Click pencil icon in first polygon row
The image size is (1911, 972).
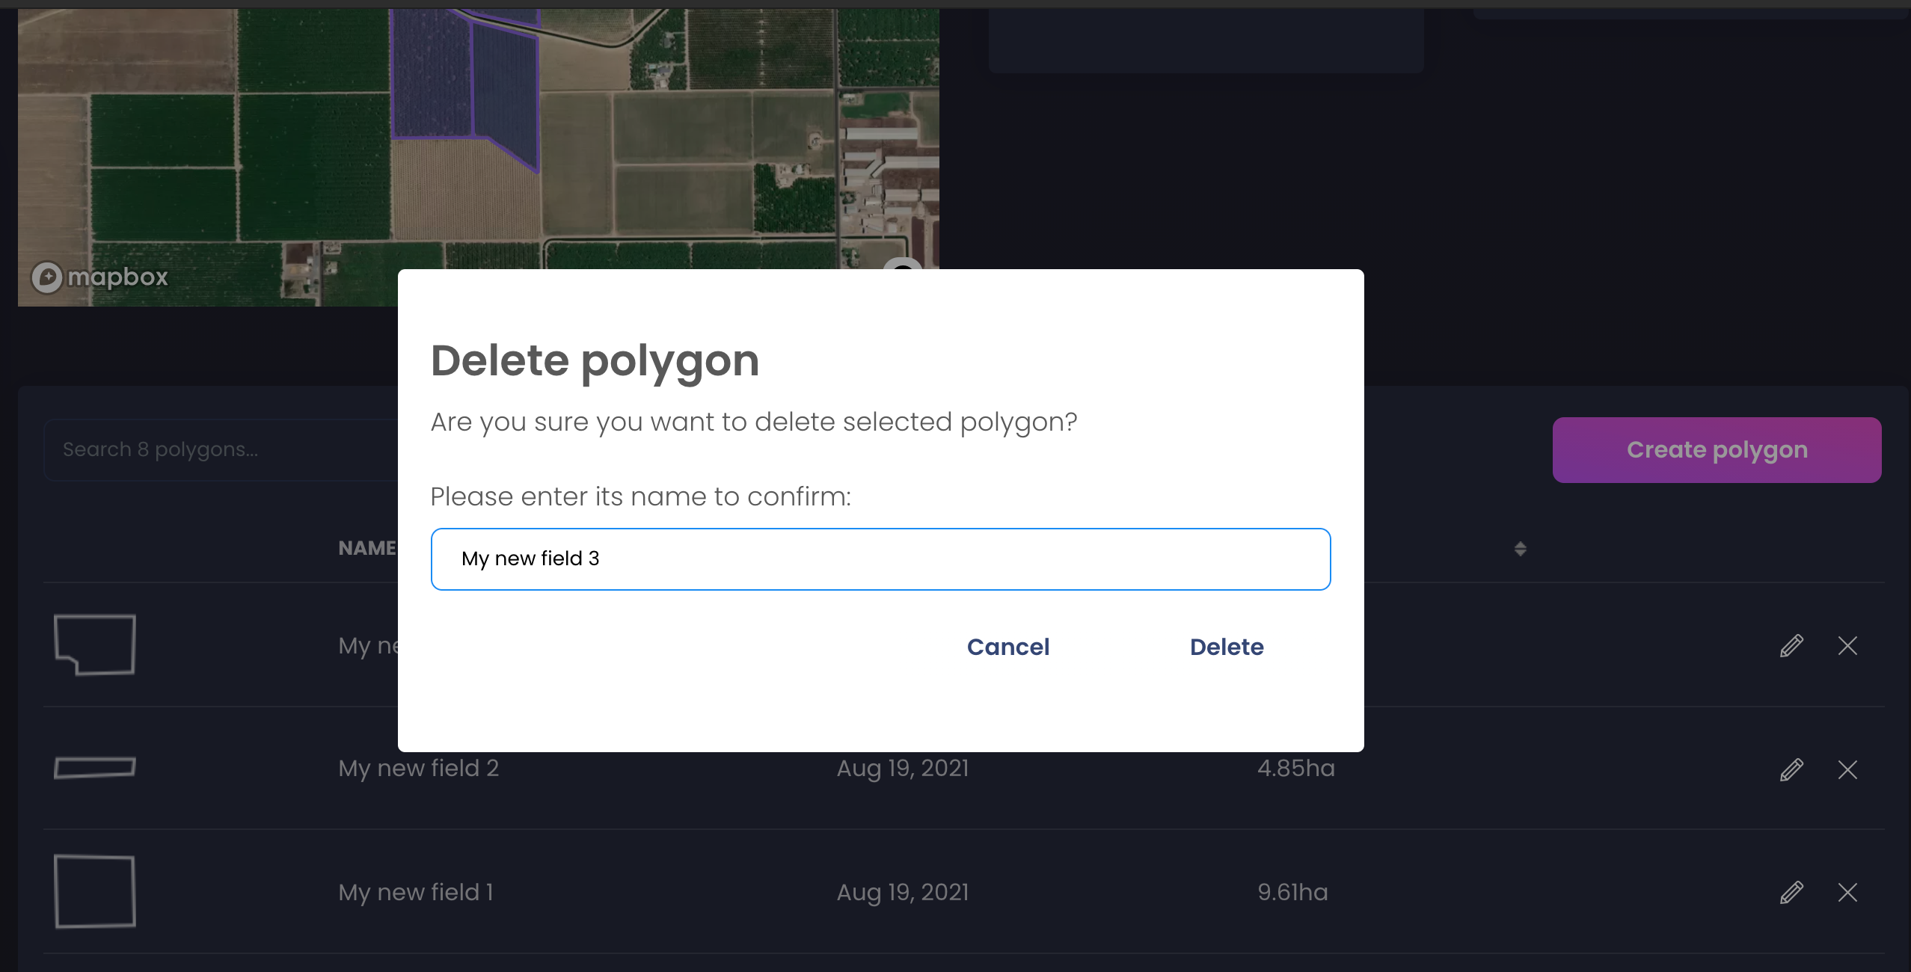point(1791,645)
